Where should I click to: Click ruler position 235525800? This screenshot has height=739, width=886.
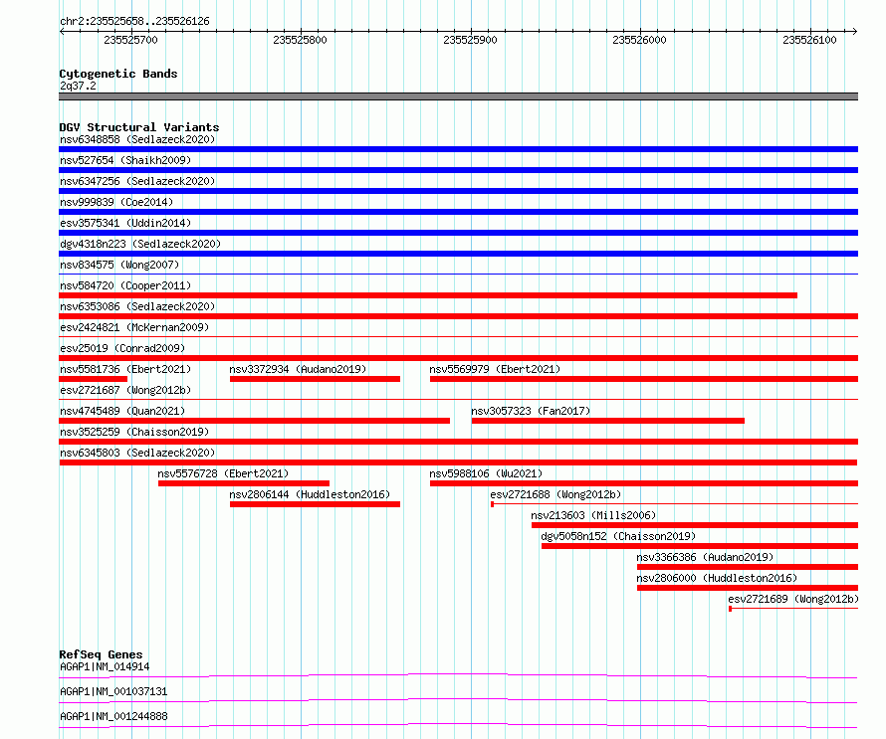[300, 40]
